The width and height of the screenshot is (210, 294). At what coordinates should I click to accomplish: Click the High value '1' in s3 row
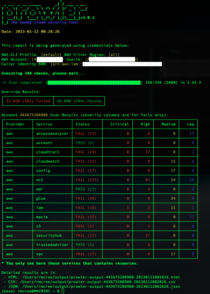tap(149, 226)
